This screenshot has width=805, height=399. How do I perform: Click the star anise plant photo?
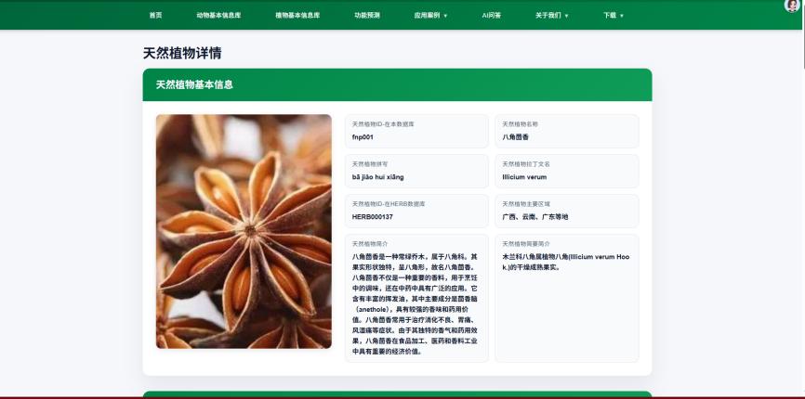tap(244, 231)
